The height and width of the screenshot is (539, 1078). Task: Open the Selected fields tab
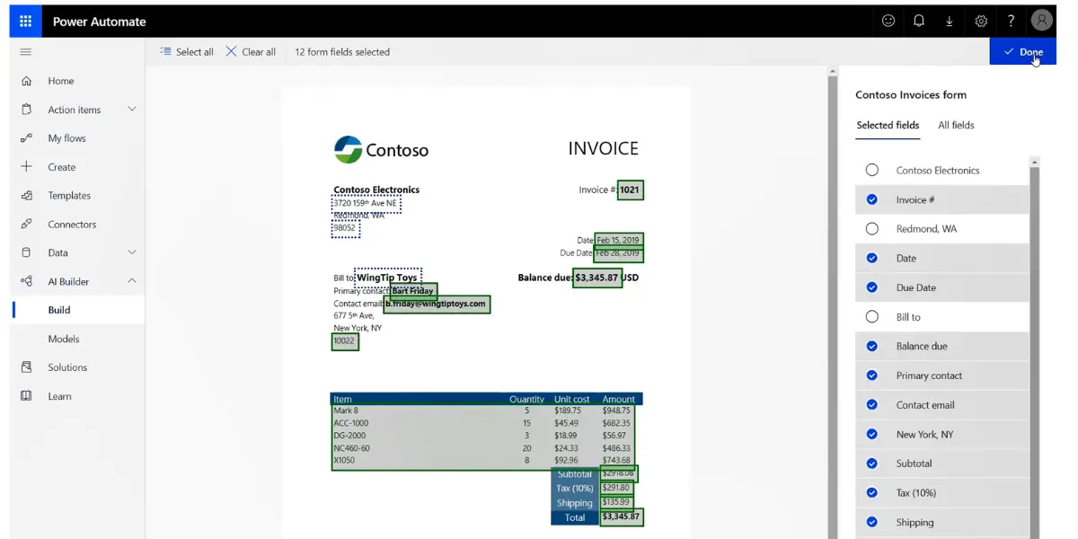coord(888,126)
